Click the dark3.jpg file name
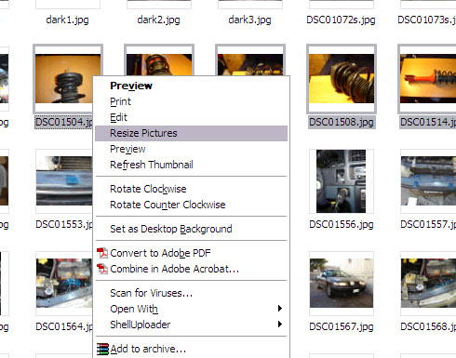Viewport: 456px width, 358px height. 249,20
